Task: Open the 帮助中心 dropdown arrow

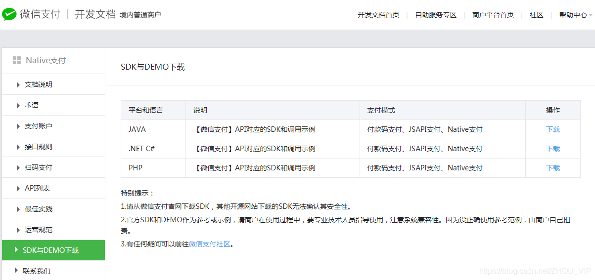Action: tap(591, 15)
